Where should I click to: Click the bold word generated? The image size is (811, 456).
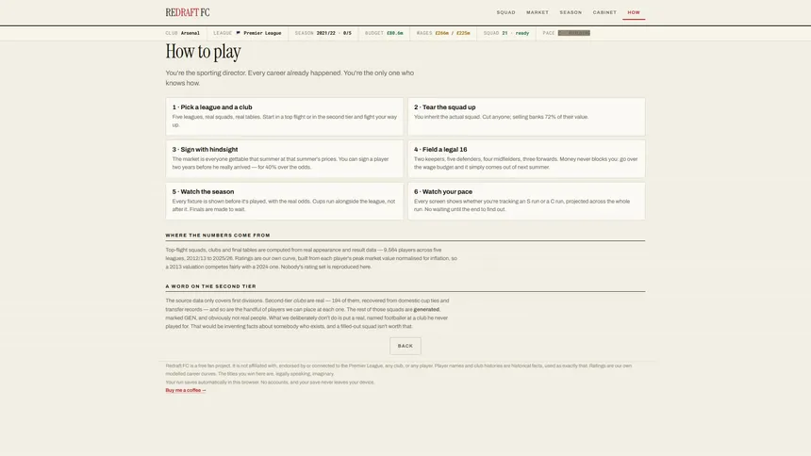426,309
